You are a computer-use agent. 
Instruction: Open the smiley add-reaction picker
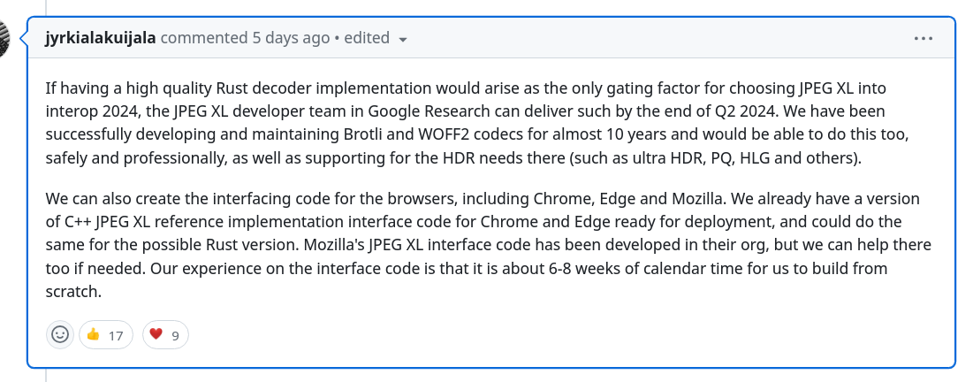[x=60, y=335]
